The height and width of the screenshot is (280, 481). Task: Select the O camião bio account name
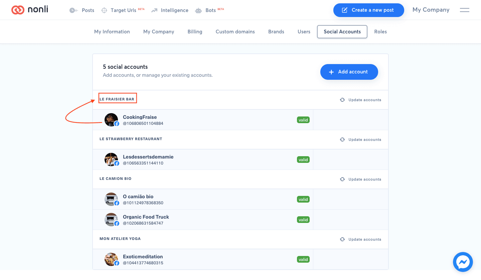(x=138, y=197)
